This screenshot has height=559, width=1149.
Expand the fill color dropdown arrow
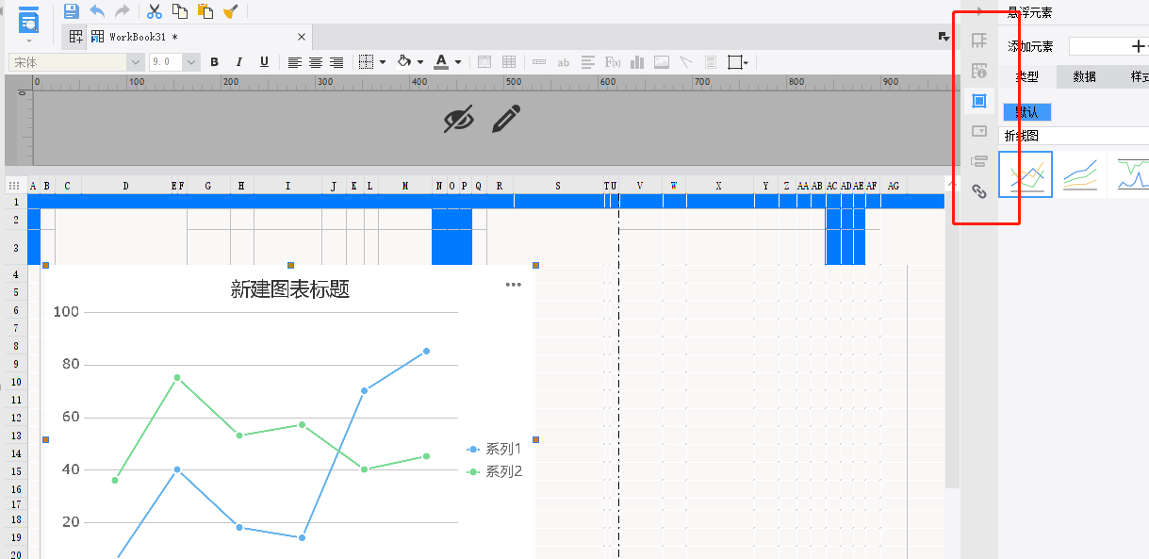point(420,62)
